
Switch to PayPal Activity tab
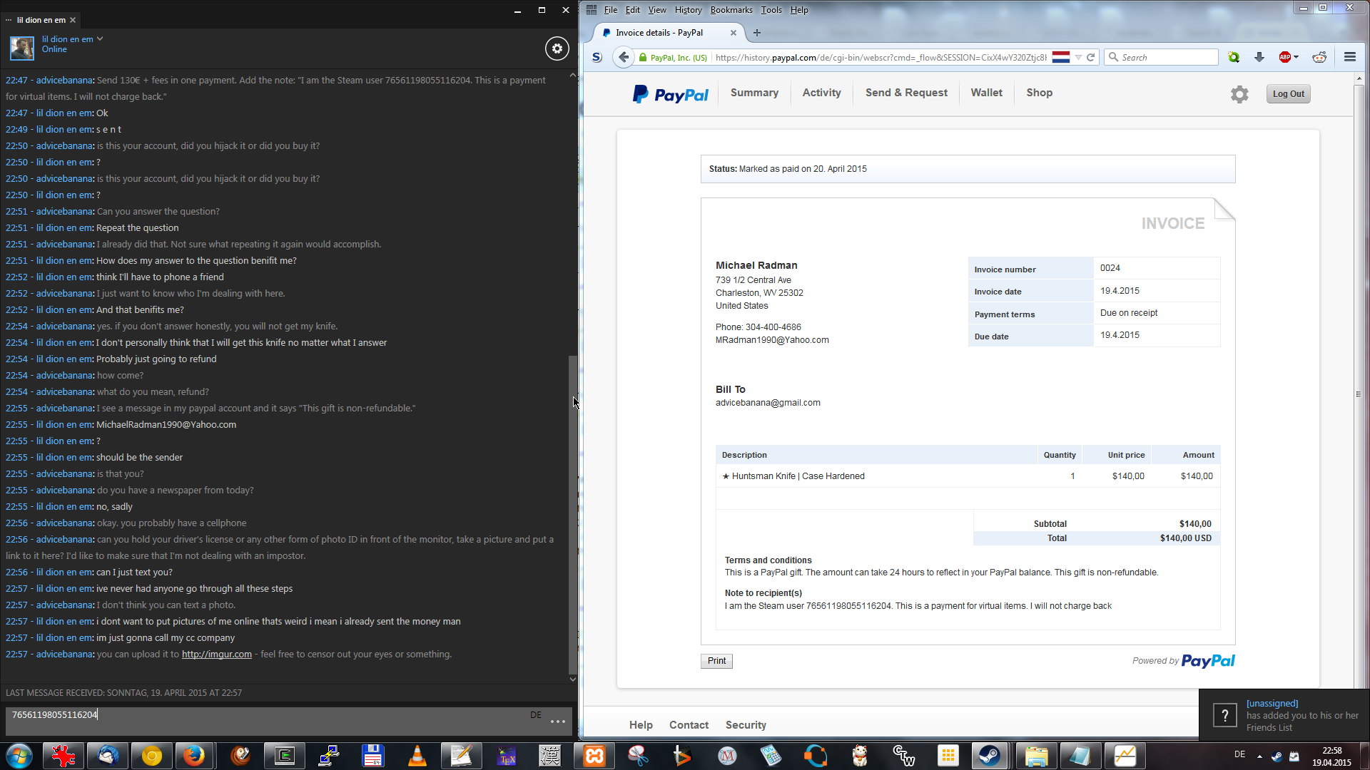click(x=821, y=93)
